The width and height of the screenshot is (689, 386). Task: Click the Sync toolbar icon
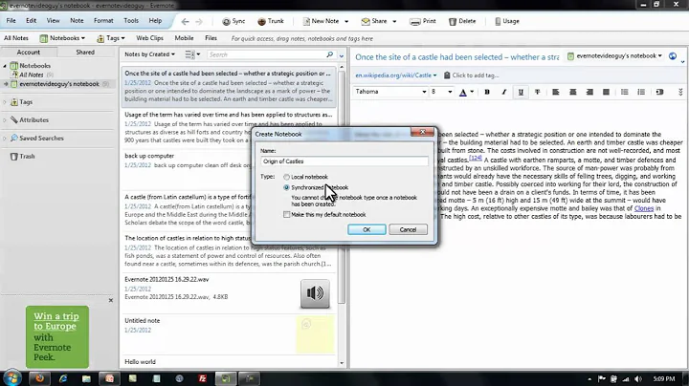(x=233, y=21)
